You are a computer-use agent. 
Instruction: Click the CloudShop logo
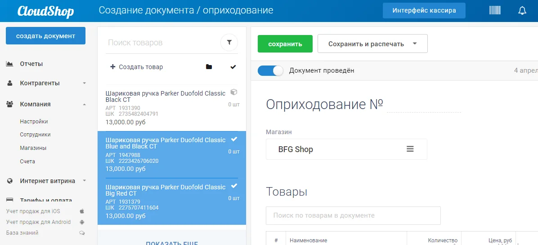45,11
